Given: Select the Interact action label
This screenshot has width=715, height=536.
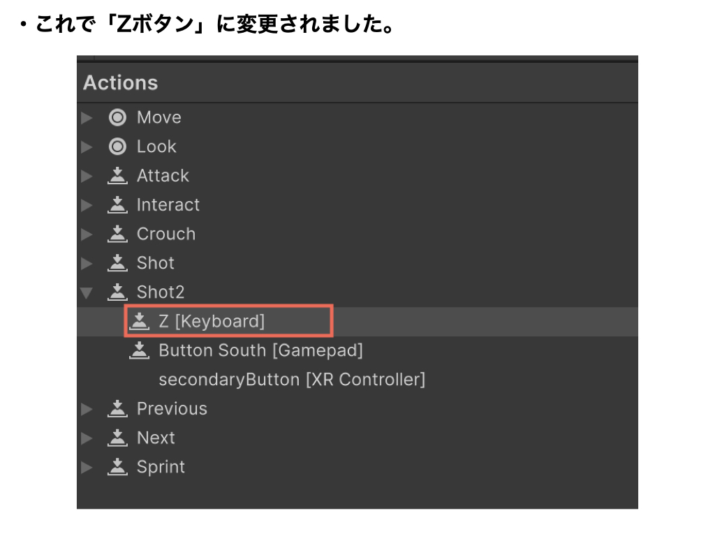Looking at the screenshot, I should tap(168, 205).
